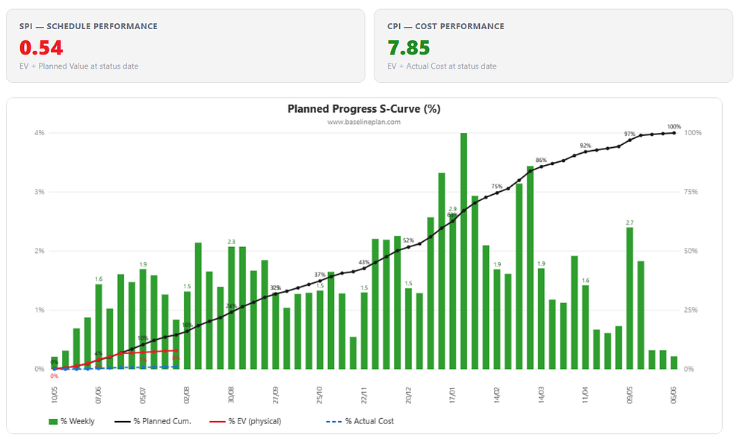Click the 100% tick on the right axis
This screenshot has height=448, width=746.
tap(693, 133)
